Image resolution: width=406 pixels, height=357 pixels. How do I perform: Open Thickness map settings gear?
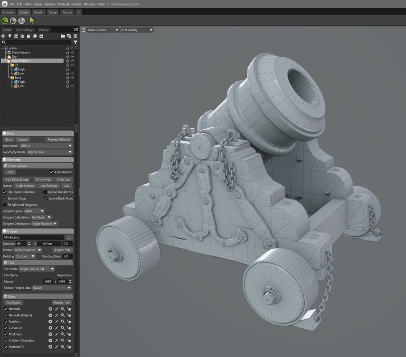point(50,334)
